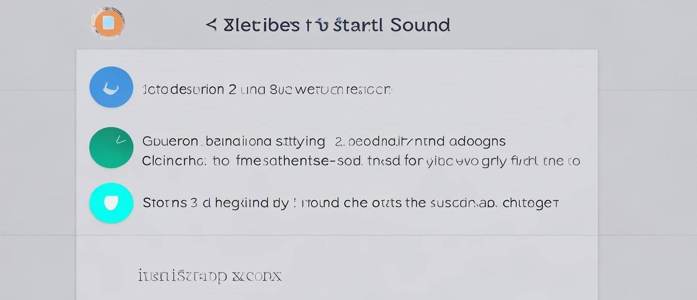Image resolution: width=697 pixels, height=300 pixels.
Task: Click the 'iusnisztapp xconx' text at bottom
Action: coord(210,276)
